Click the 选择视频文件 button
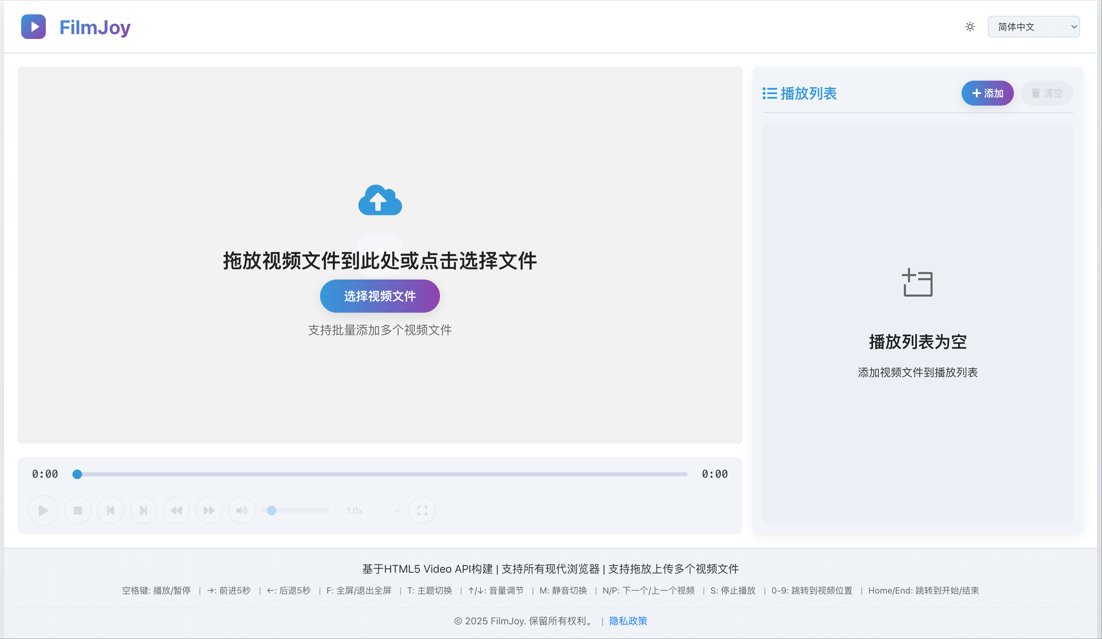Image resolution: width=1102 pixels, height=639 pixels. (x=380, y=296)
